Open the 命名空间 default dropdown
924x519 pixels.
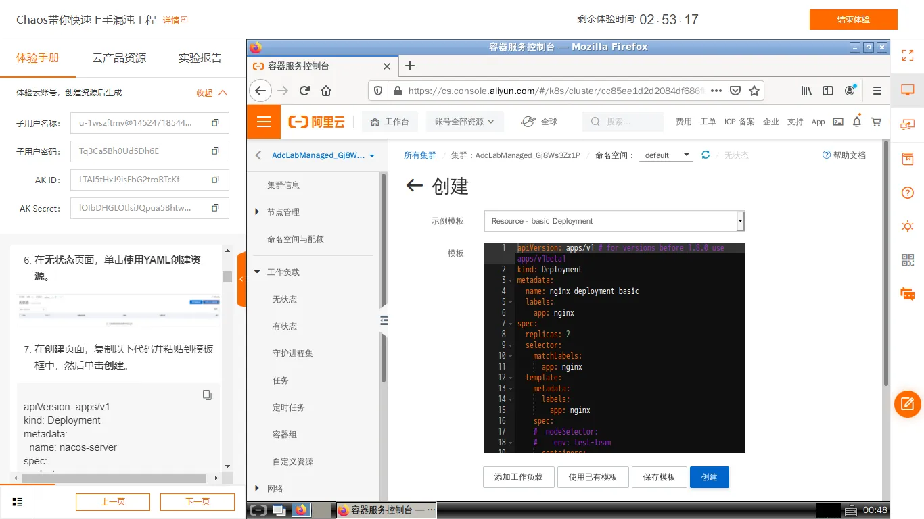click(667, 155)
